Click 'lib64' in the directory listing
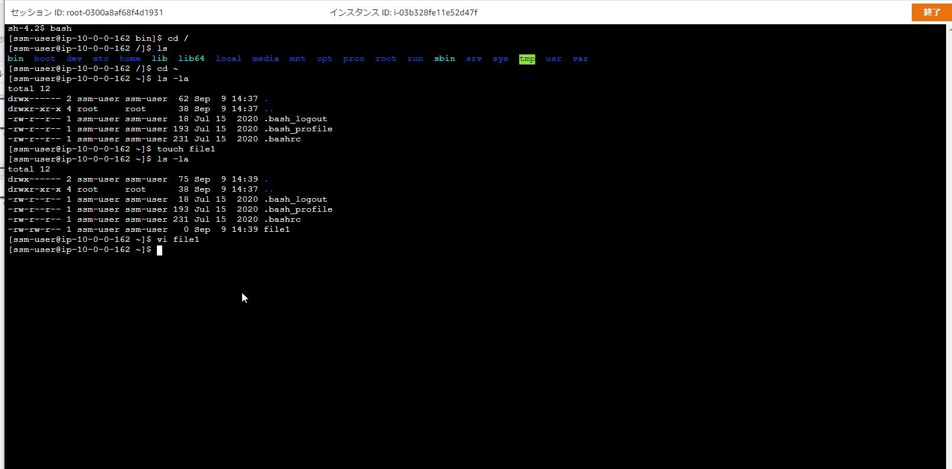The image size is (952, 469). (x=191, y=59)
